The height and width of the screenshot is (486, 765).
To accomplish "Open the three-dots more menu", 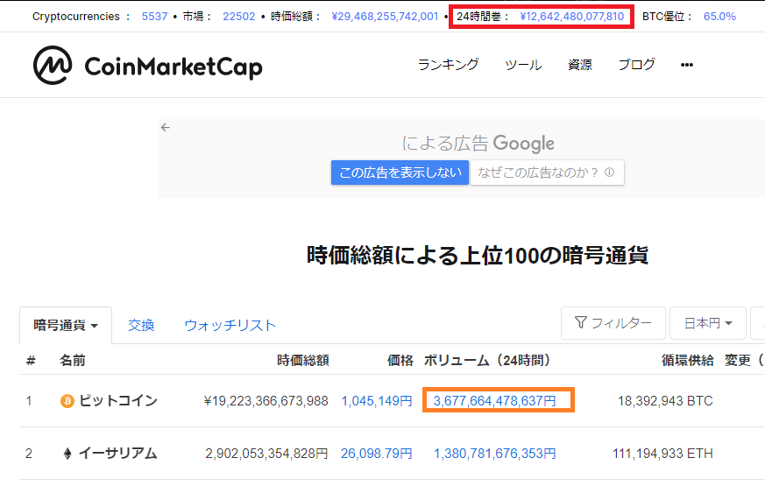I will (687, 65).
